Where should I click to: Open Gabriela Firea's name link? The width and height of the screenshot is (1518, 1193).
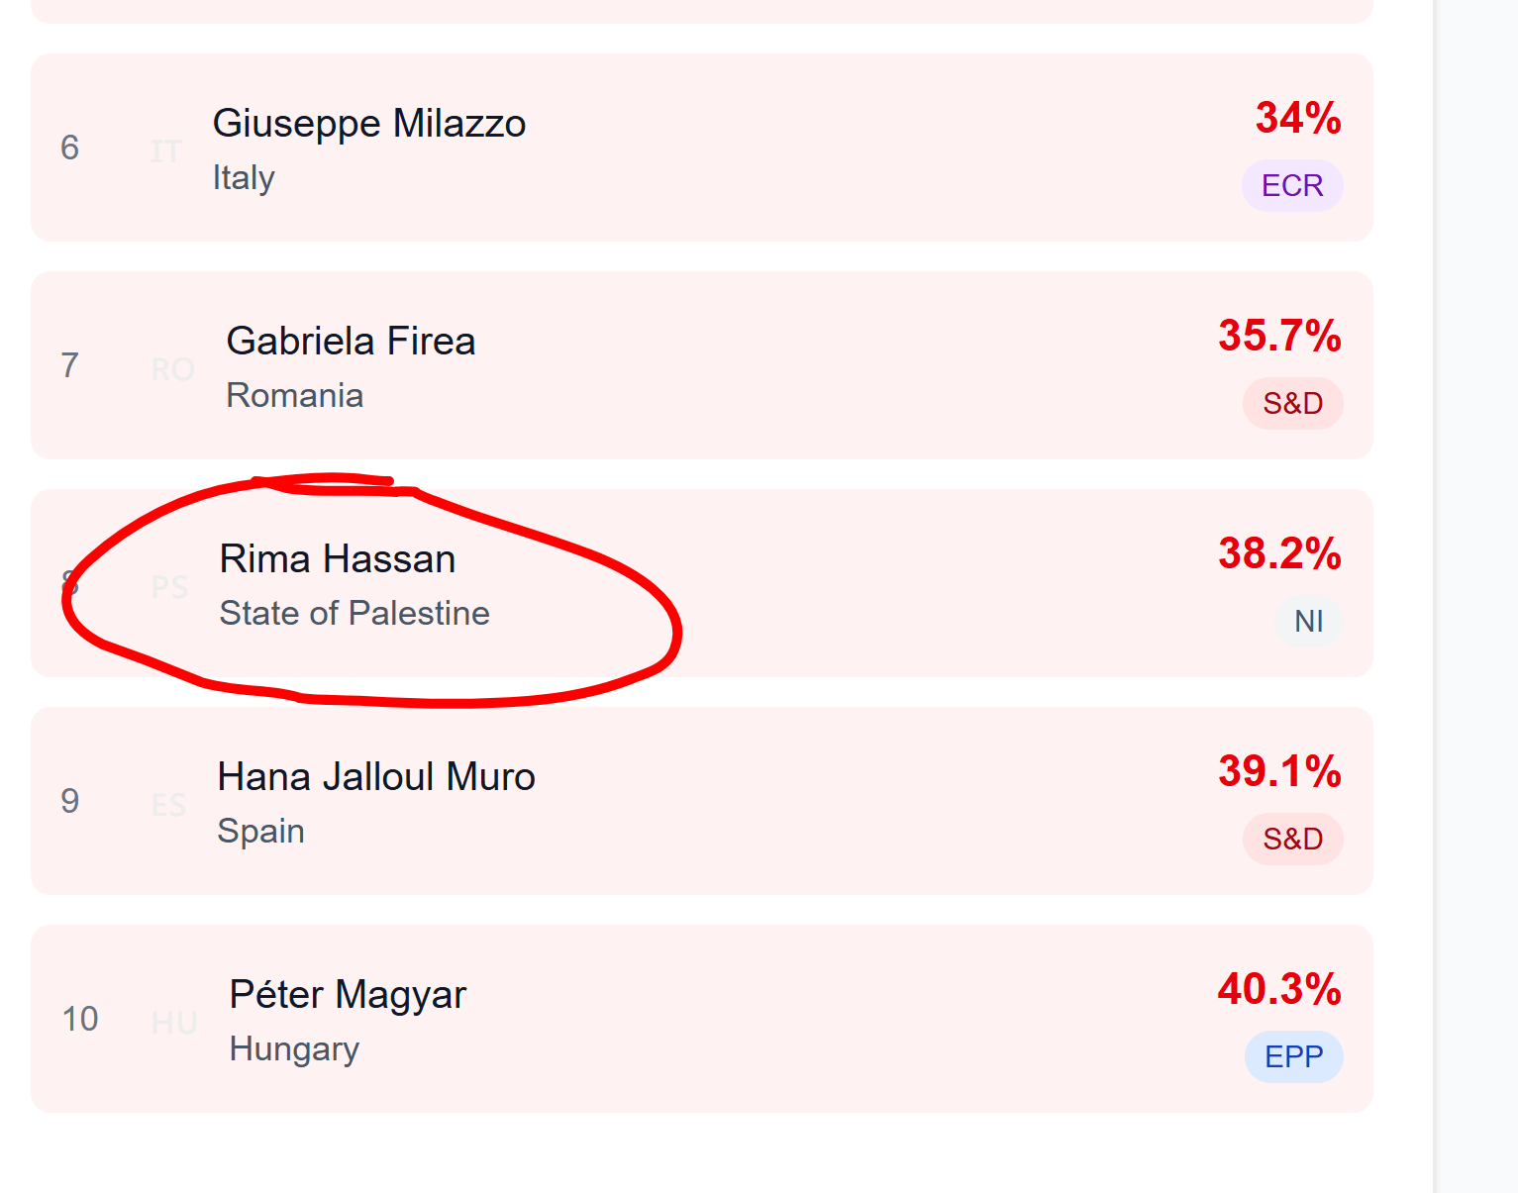pos(351,342)
